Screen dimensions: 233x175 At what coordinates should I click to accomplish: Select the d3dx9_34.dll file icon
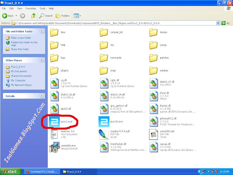pos(104,96)
